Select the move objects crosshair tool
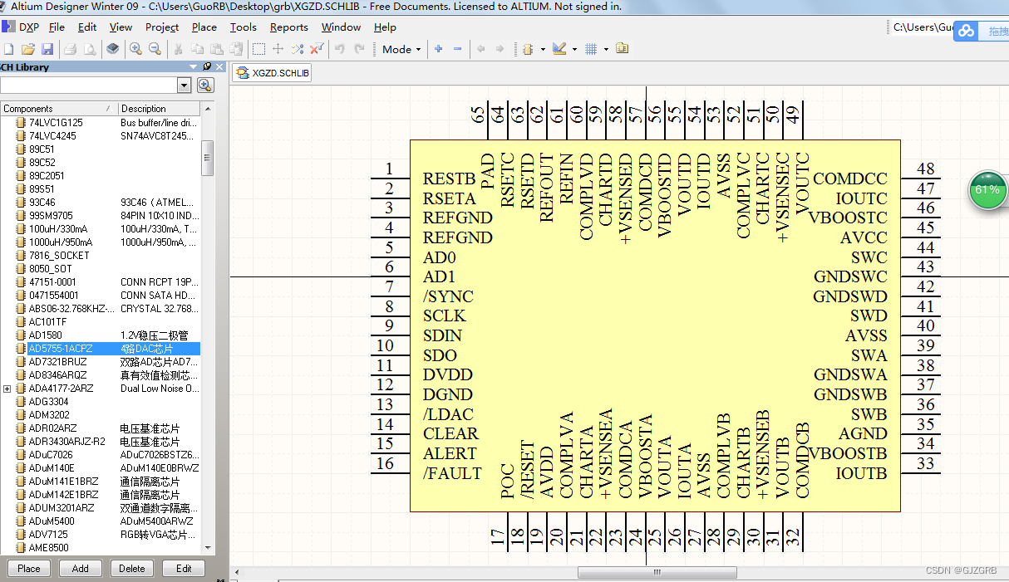Viewport: 1009px width, 582px height. pos(278,49)
